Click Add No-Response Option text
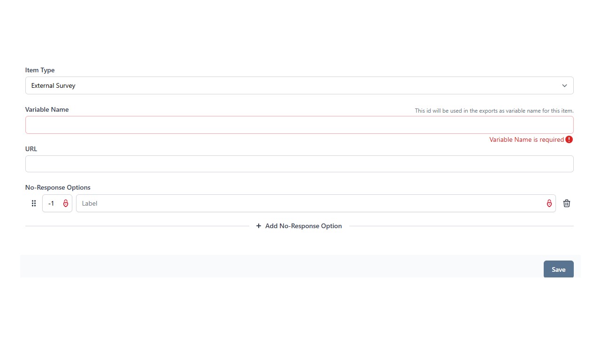The width and height of the screenshot is (601, 338). click(x=303, y=226)
